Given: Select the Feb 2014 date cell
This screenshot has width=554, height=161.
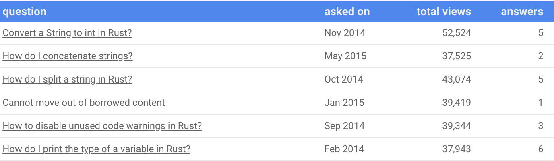Looking at the screenshot, I should (344, 149).
